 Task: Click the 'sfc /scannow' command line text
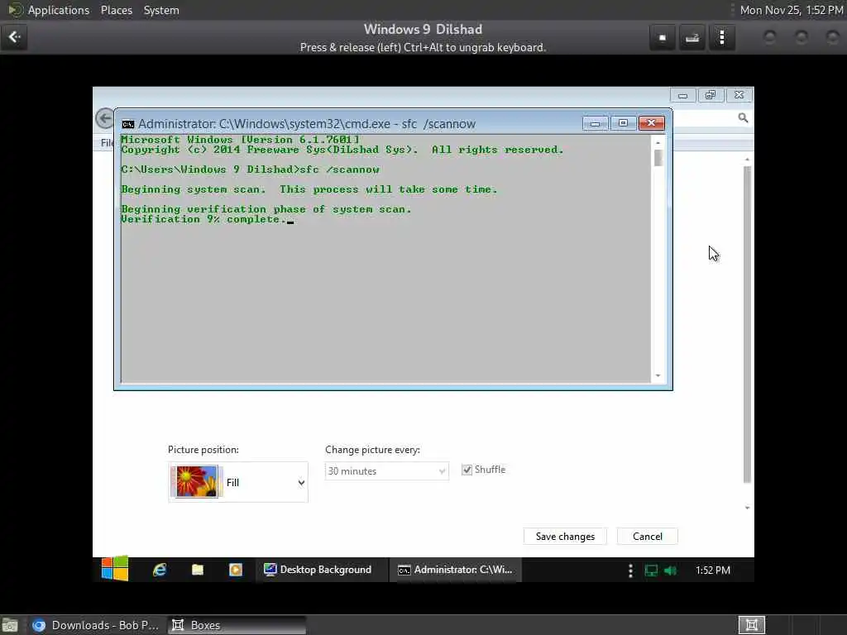339,169
